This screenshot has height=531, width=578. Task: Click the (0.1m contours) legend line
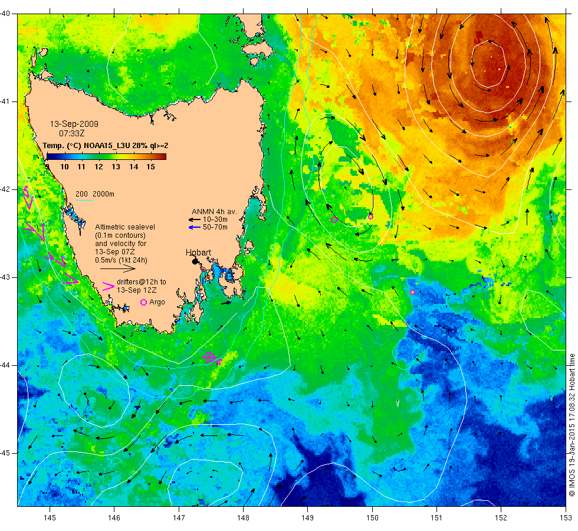tap(120, 235)
